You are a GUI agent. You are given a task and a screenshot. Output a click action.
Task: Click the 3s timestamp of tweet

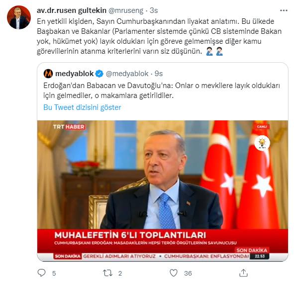coord(154,10)
